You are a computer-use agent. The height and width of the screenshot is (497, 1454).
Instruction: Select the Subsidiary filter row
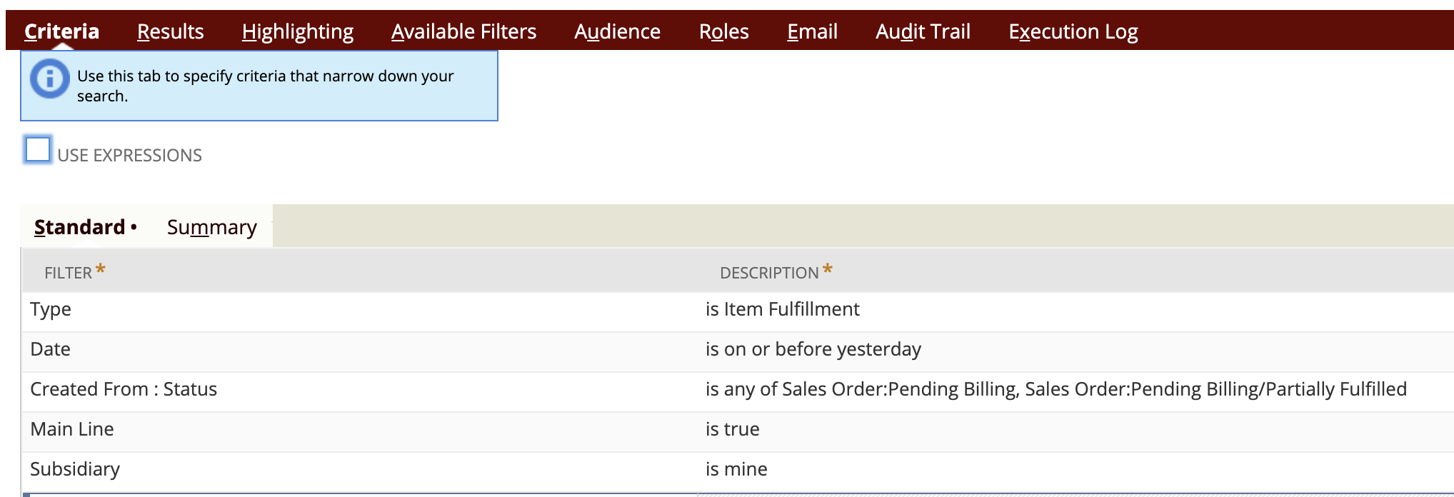pos(75,469)
